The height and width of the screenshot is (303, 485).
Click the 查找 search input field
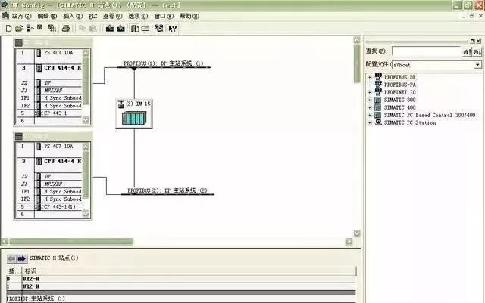(x=425, y=52)
